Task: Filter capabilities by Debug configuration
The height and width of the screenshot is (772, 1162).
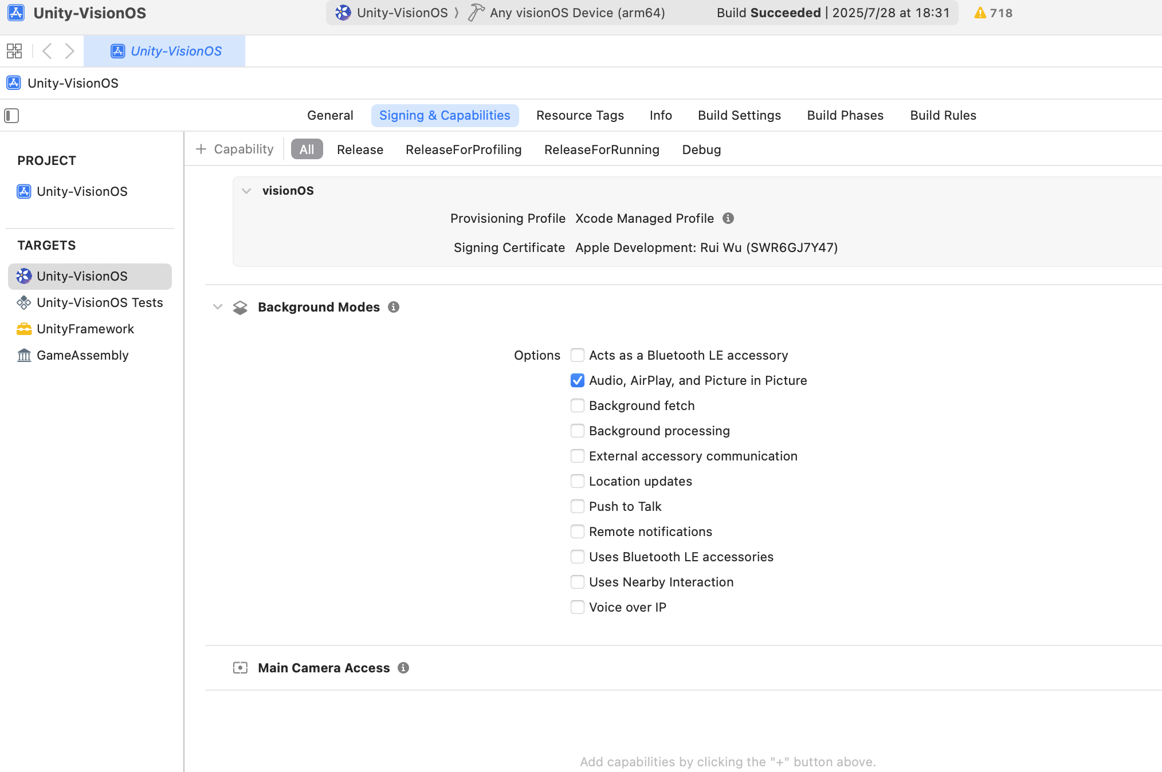Action: pyautogui.click(x=701, y=149)
